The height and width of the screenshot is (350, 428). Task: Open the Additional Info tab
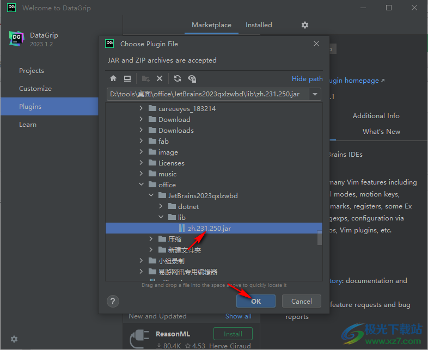[376, 116]
